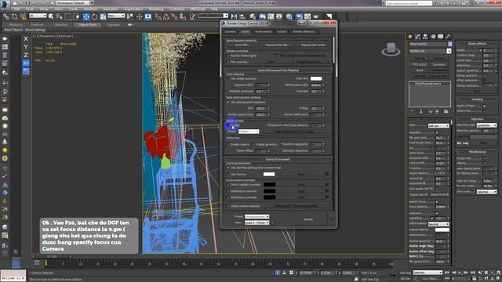Click the Unlink Selection toolbar icon
The image size is (502, 282).
[x=14, y=16]
